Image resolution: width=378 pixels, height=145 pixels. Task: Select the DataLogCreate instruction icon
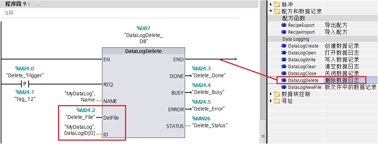pos(284,46)
